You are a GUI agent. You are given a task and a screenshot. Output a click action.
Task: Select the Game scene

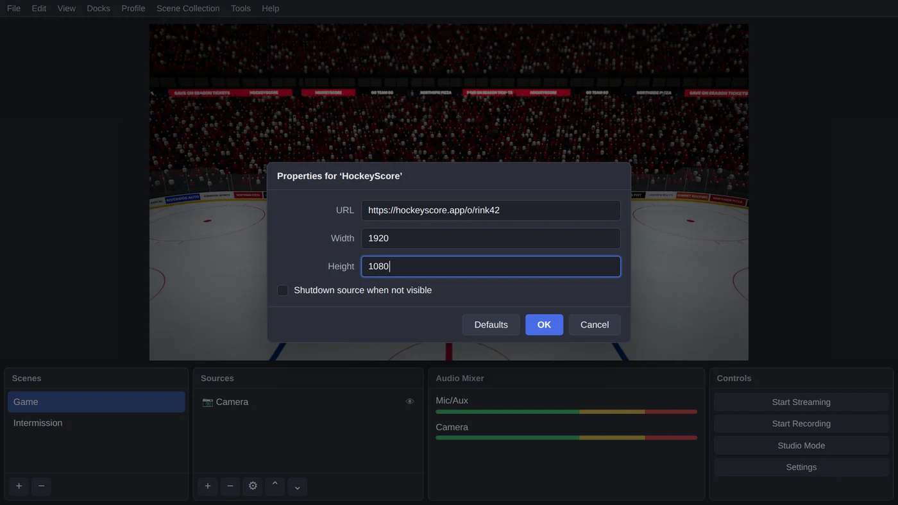[96, 402]
